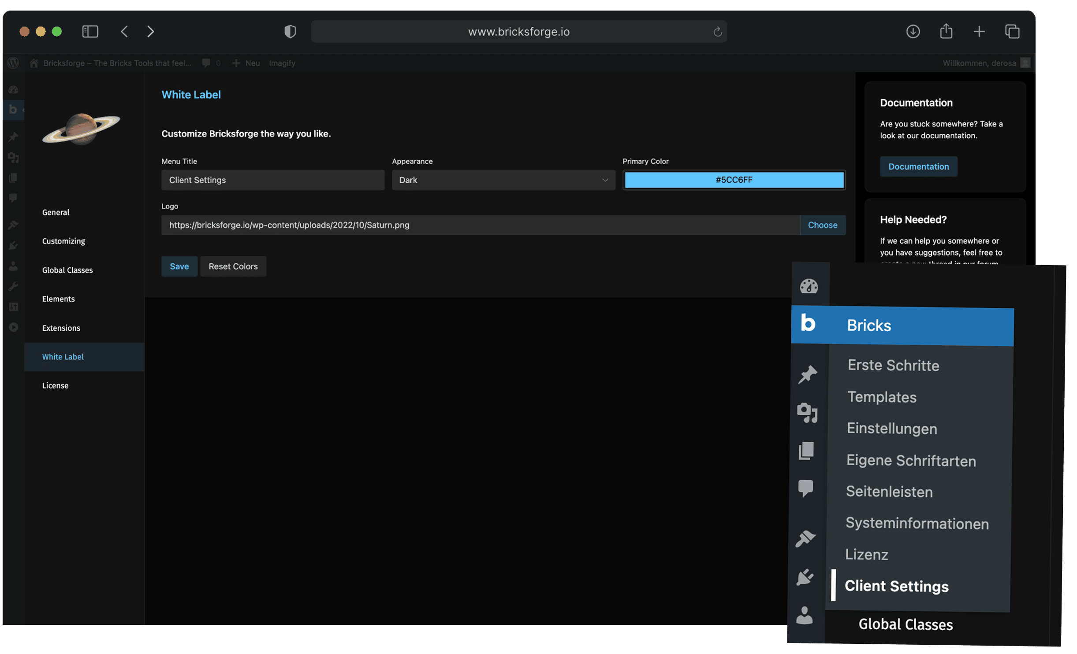Open the "License" section in the settings nav
Screen dimensions: 1077x654
point(55,385)
